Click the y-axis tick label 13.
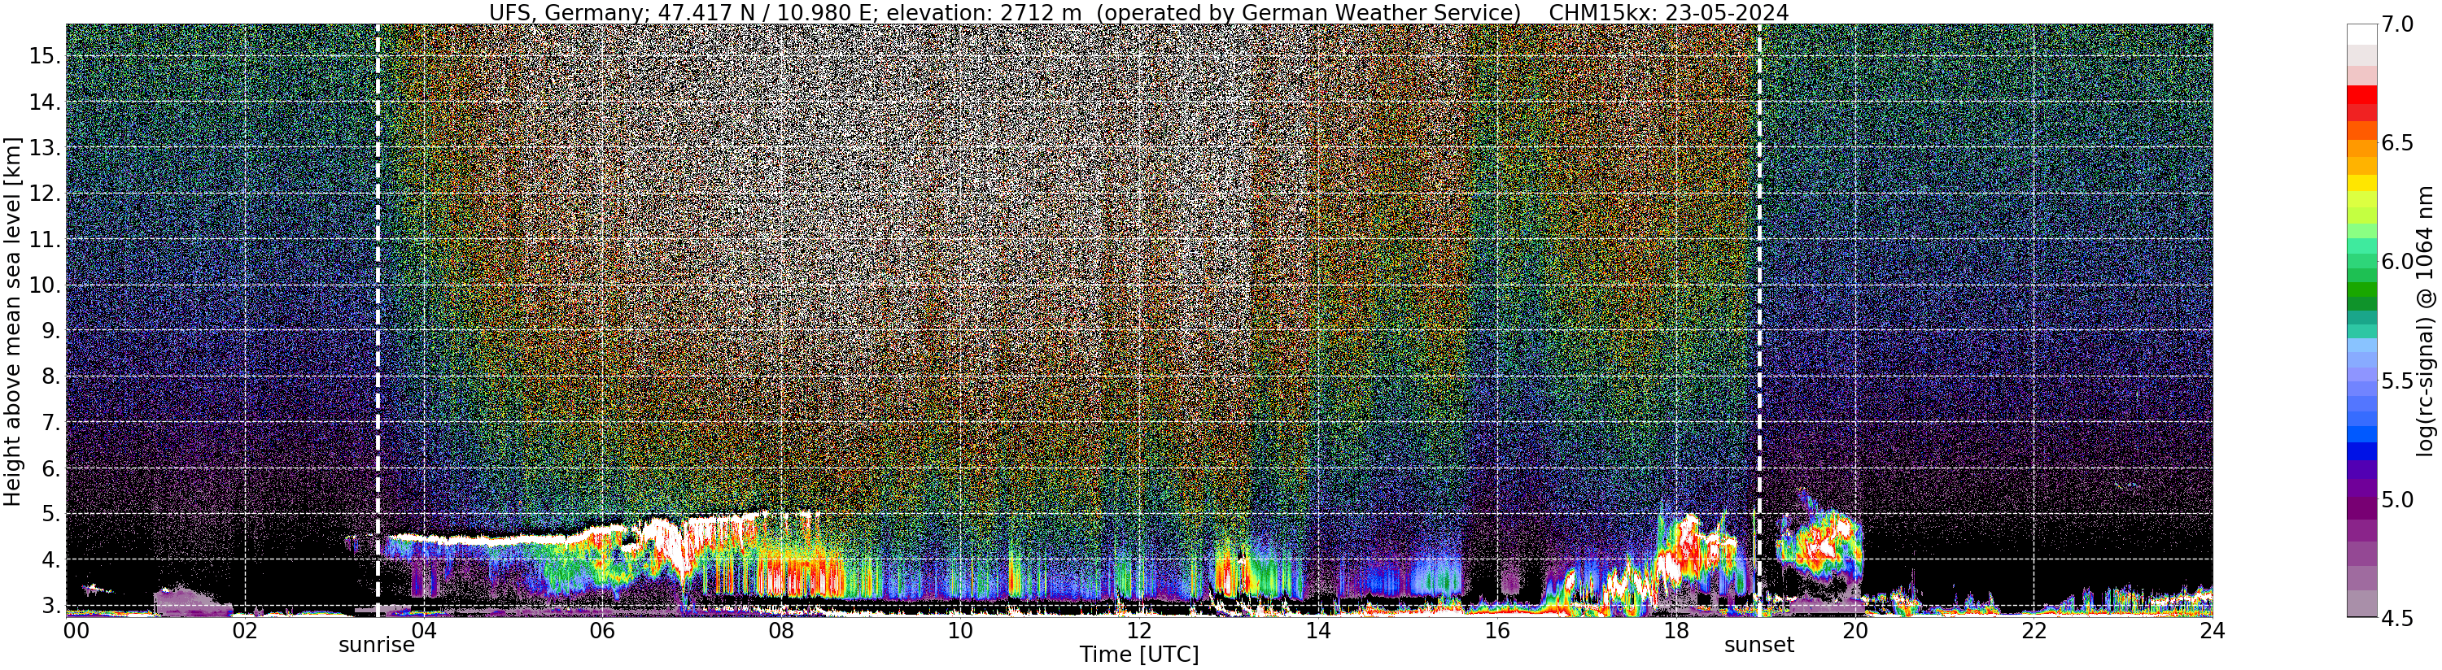Image resolution: width=2442 pixels, height=670 pixels. coord(46,148)
